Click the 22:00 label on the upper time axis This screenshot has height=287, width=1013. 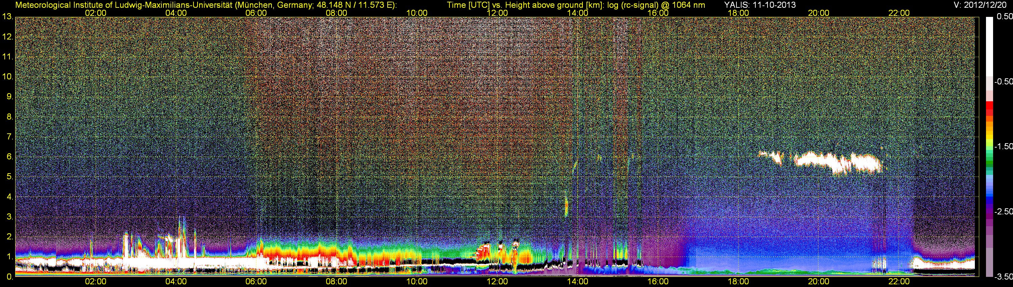[x=899, y=13]
